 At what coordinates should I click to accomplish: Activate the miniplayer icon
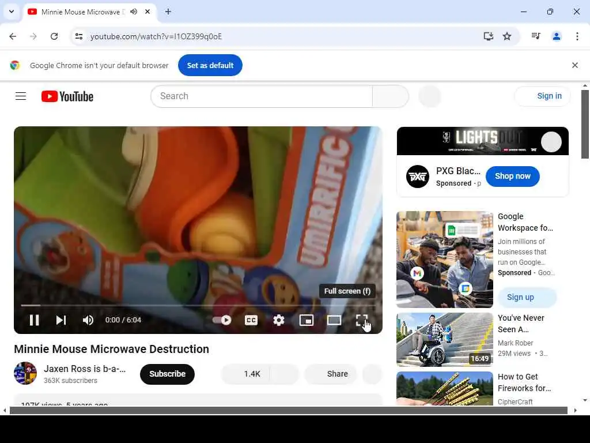pyautogui.click(x=307, y=320)
